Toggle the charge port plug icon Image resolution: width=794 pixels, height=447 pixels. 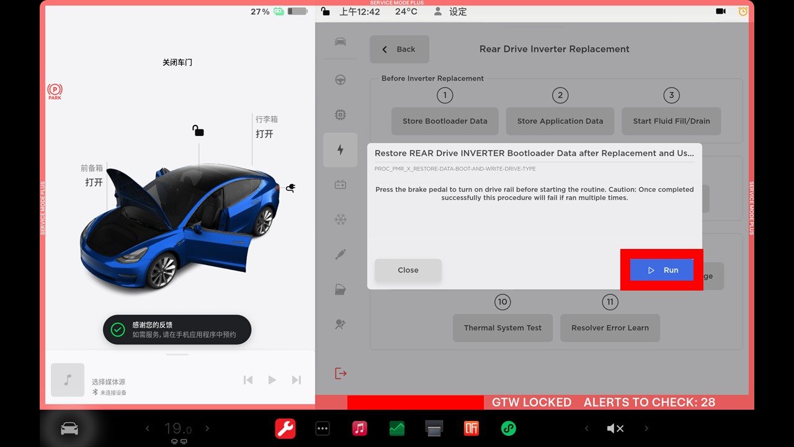[x=290, y=187]
